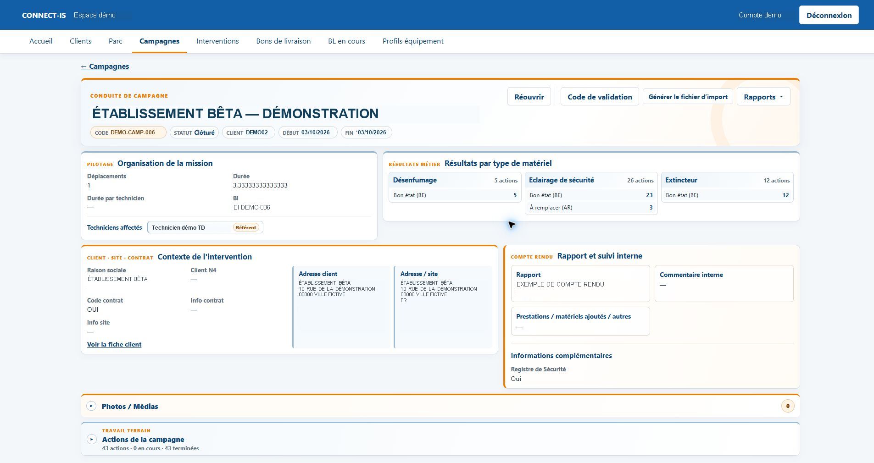This screenshot has width=874, height=463.
Task: Click the STATUT Clôturé pill
Action: [194, 132]
